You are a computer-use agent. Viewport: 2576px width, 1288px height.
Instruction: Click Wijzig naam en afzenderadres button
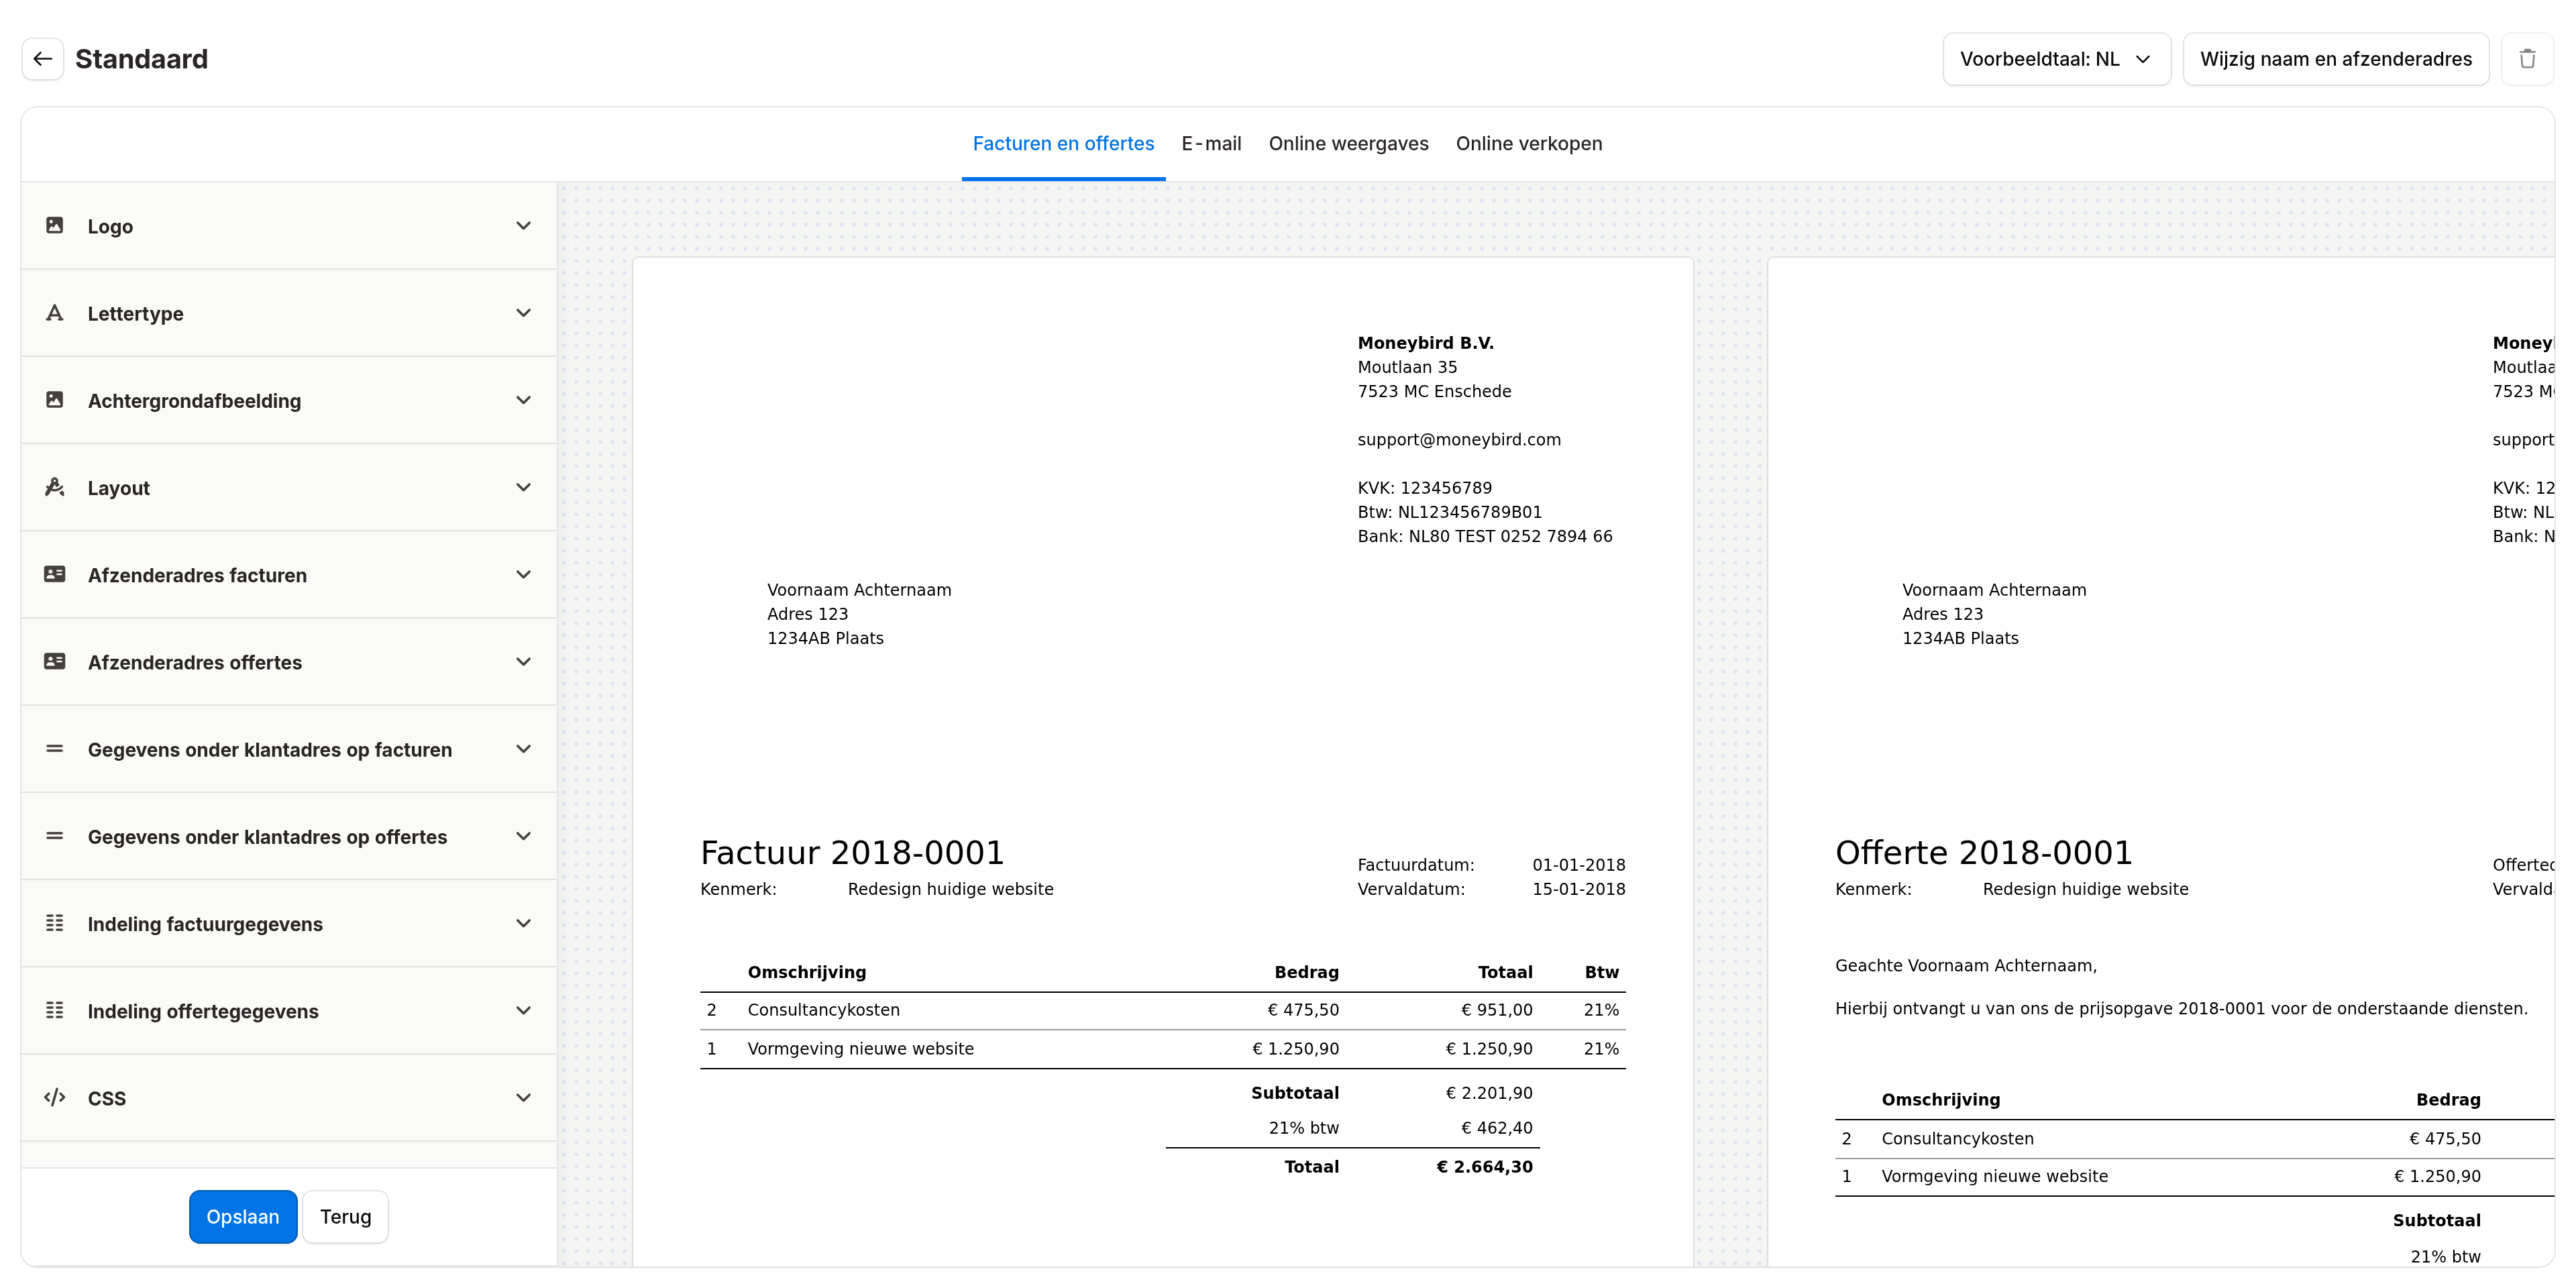pyautogui.click(x=2335, y=59)
